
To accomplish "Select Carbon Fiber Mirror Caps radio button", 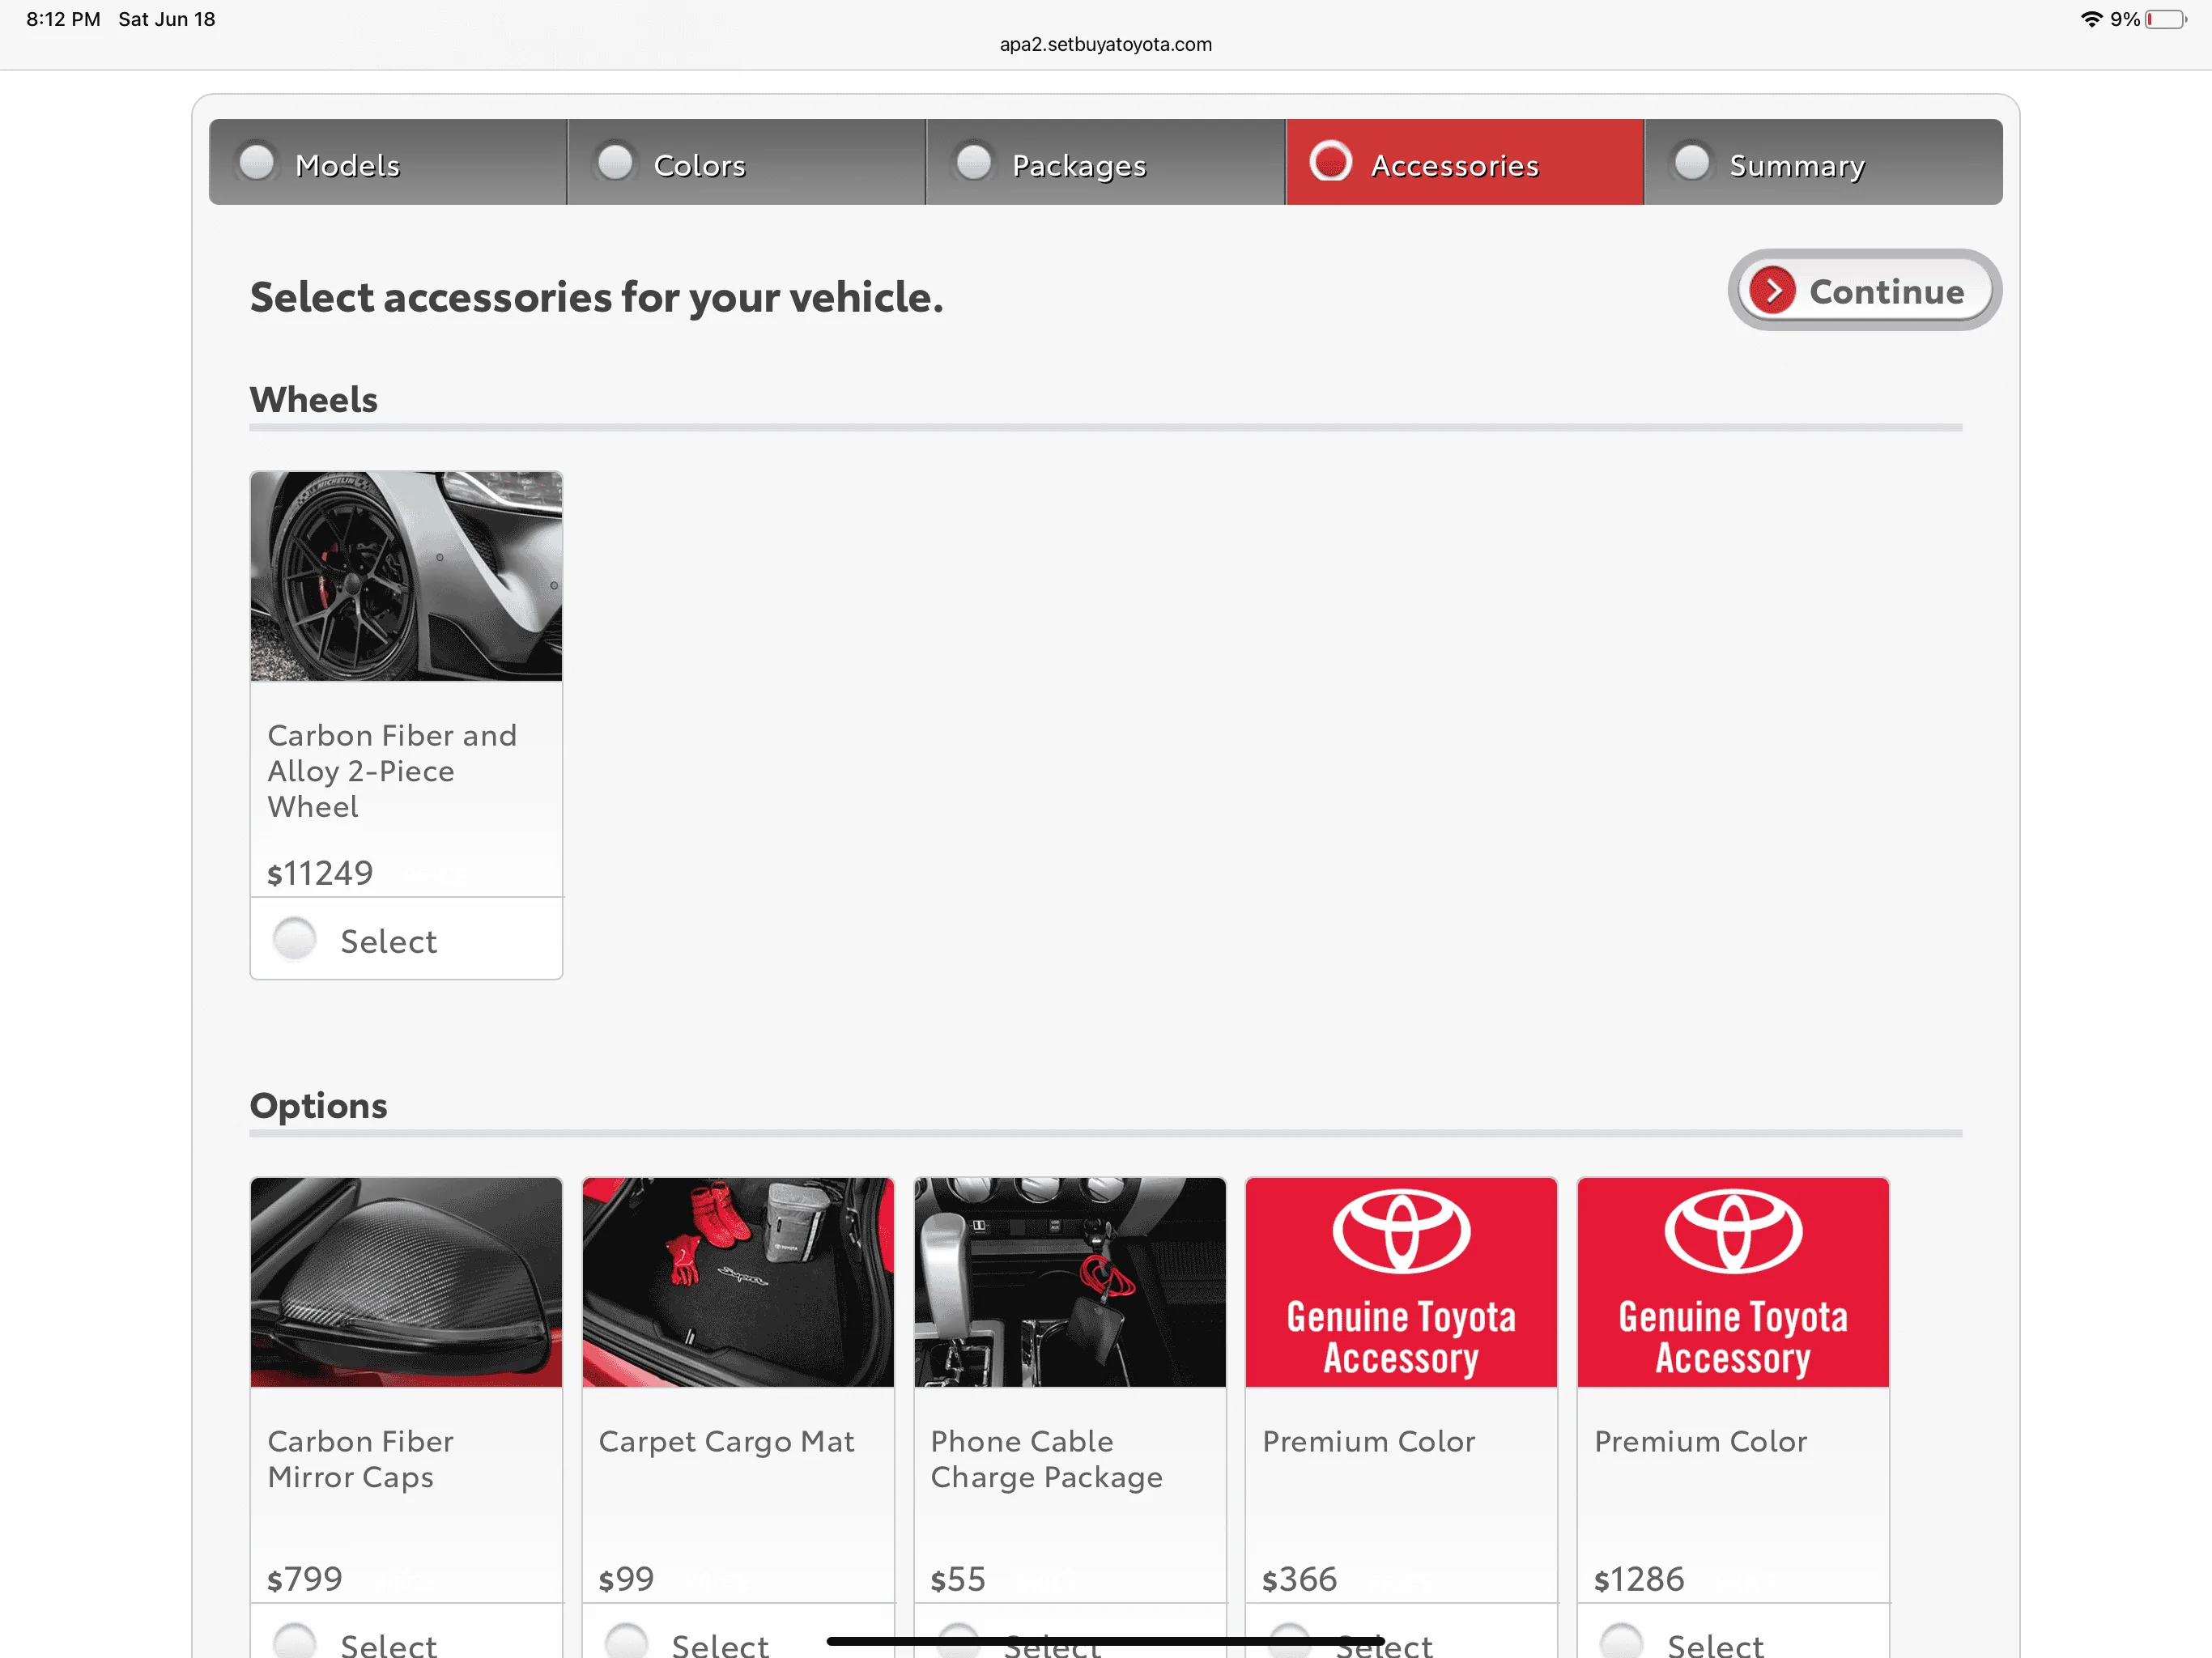I will pyautogui.click(x=295, y=1642).
